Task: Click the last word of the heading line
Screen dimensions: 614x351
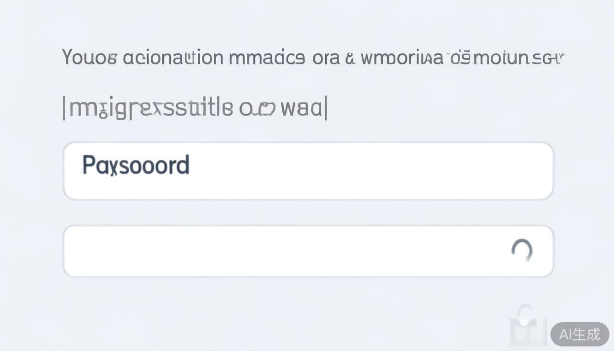Action: tap(507, 58)
